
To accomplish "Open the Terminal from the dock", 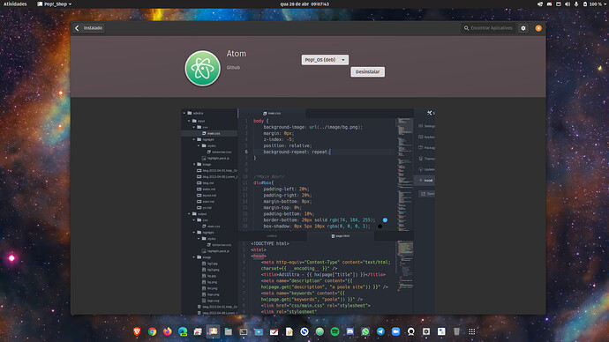I will click(244, 331).
